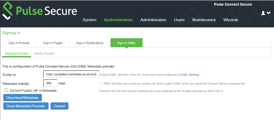Click the Metadata Validity days field
This screenshot has width=274, height=120.
pyautogui.click(x=50, y=83)
